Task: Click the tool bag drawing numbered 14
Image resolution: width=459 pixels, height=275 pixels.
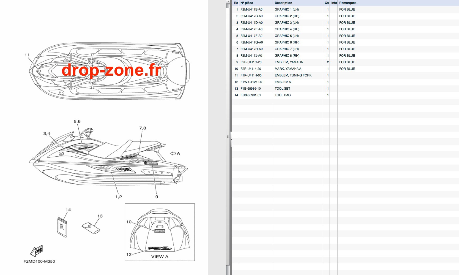Action: coord(62,227)
